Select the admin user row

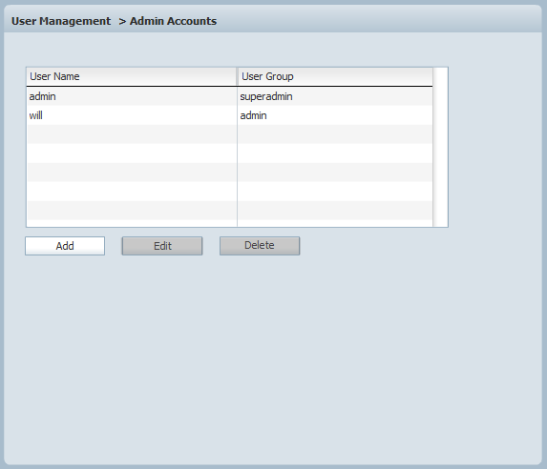coord(229,96)
